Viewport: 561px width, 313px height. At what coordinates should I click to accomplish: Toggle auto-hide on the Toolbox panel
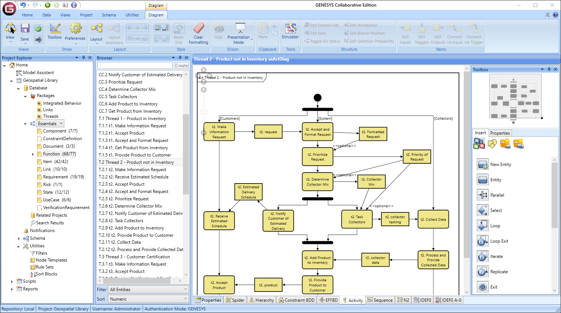tap(549, 69)
